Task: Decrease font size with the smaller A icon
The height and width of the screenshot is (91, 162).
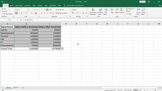Action: point(38,10)
